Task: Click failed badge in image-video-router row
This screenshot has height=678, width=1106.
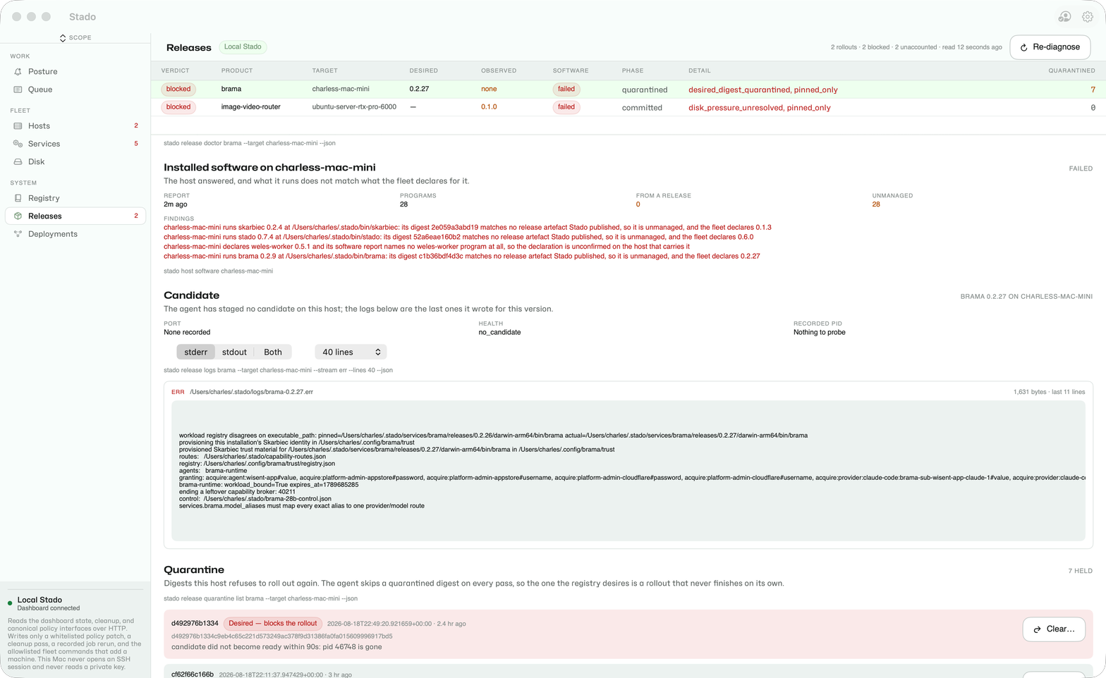Action: pos(566,107)
